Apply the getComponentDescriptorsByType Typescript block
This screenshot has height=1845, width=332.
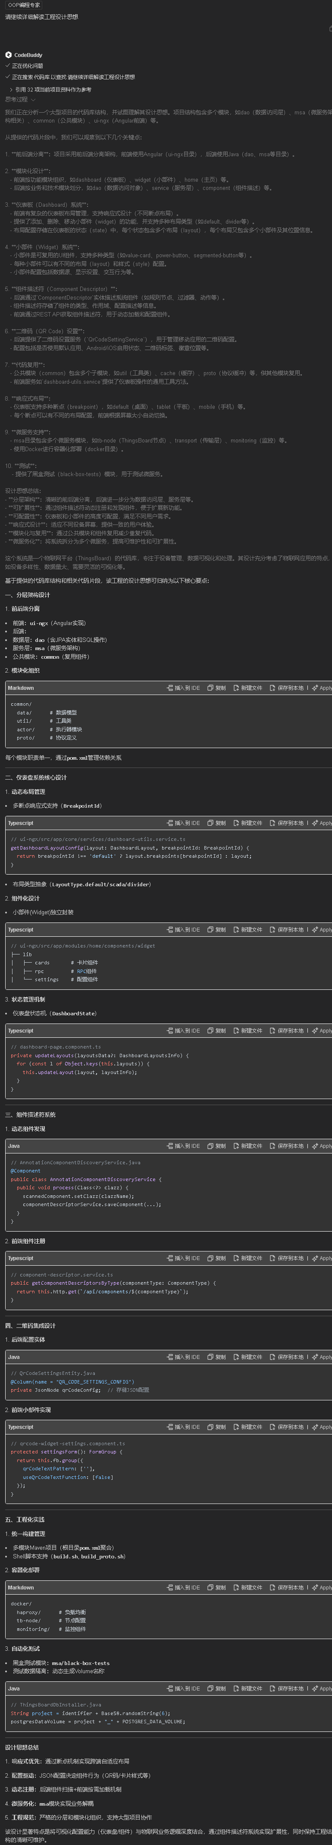321,1258
